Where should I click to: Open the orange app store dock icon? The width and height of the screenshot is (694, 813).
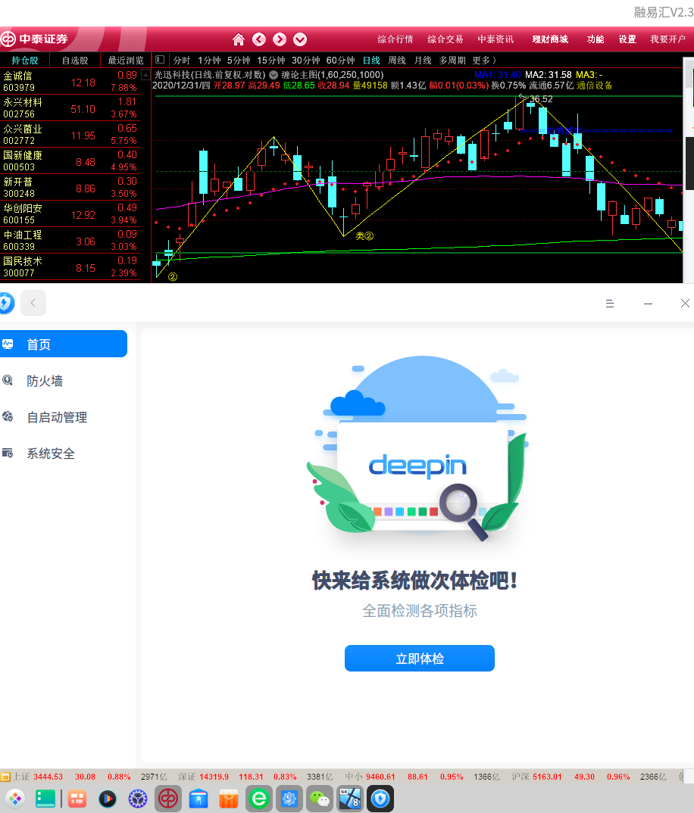tap(228, 799)
